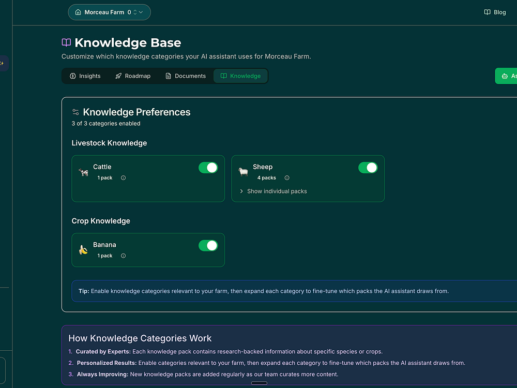The image size is (517, 388).
Task: Click the sliders icon beside Knowledge Preferences
Action: 75,112
